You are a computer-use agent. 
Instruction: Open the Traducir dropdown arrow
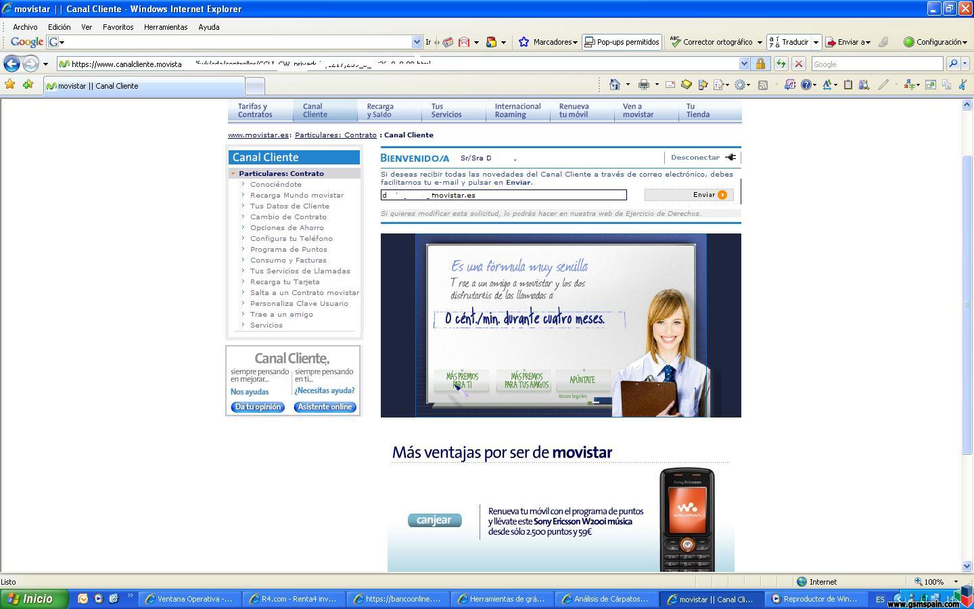tap(816, 42)
